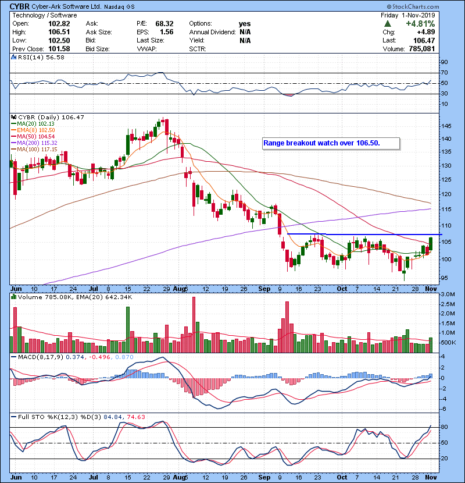Click the 90 label on RSI axis
This screenshot has width=465, height=483.
pyautogui.click(x=444, y=62)
